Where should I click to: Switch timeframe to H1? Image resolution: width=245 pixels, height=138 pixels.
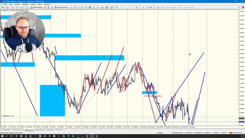coord(178,7)
